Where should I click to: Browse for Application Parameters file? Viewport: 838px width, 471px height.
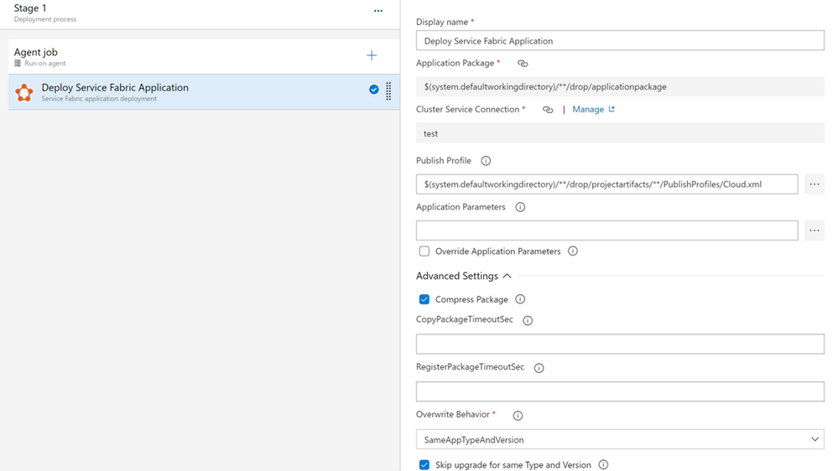coord(815,230)
